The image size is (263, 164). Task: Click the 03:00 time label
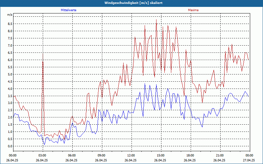click(43, 155)
